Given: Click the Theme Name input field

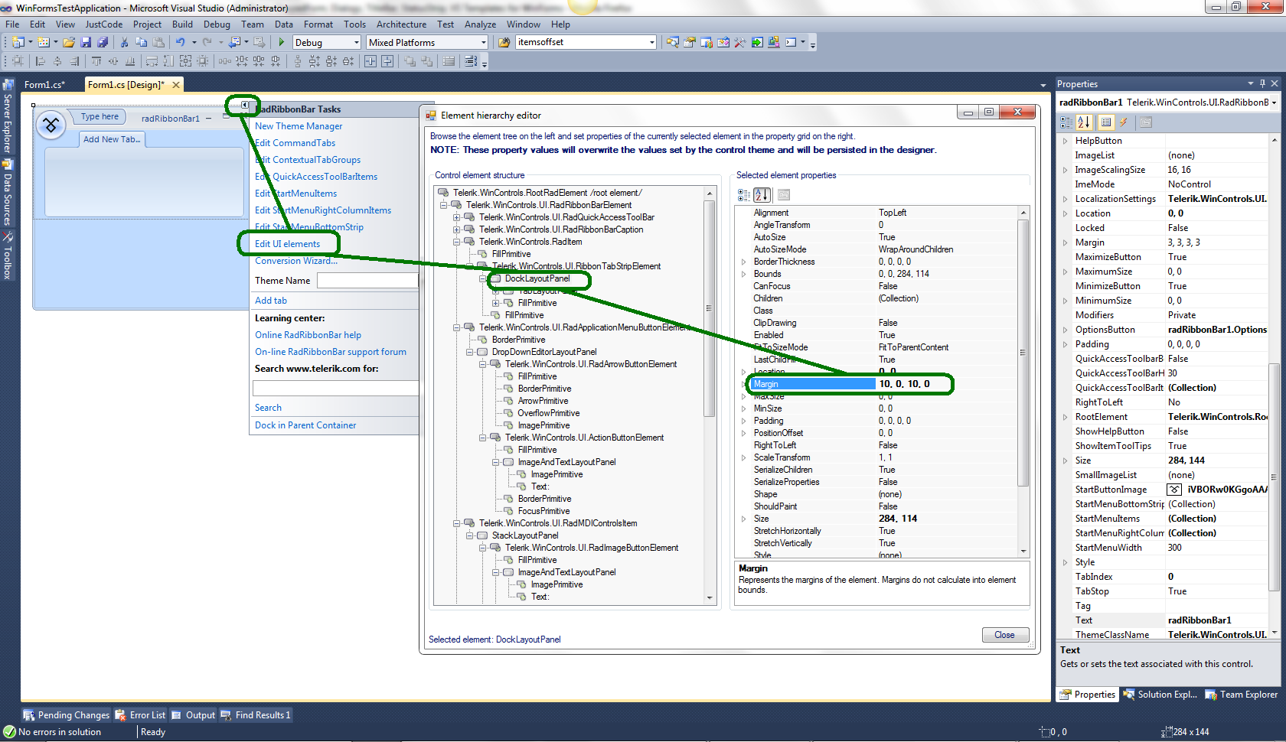Looking at the screenshot, I should [368, 281].
